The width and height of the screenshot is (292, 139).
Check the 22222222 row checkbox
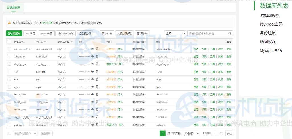click(x=9, y=56)
